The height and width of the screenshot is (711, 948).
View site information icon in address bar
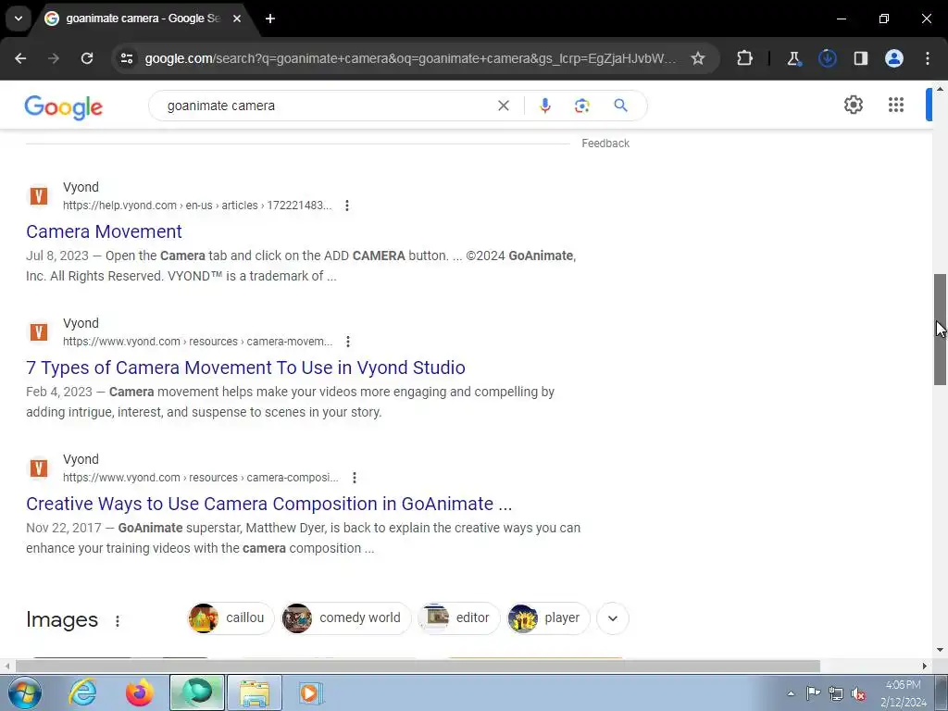[127, 58]
